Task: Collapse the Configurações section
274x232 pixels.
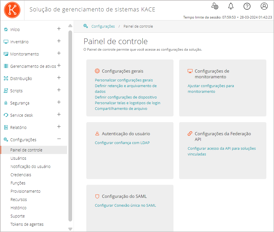Action: [x=59, y=139]
